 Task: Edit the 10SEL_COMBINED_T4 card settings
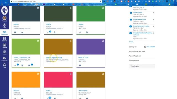[38, 41]
